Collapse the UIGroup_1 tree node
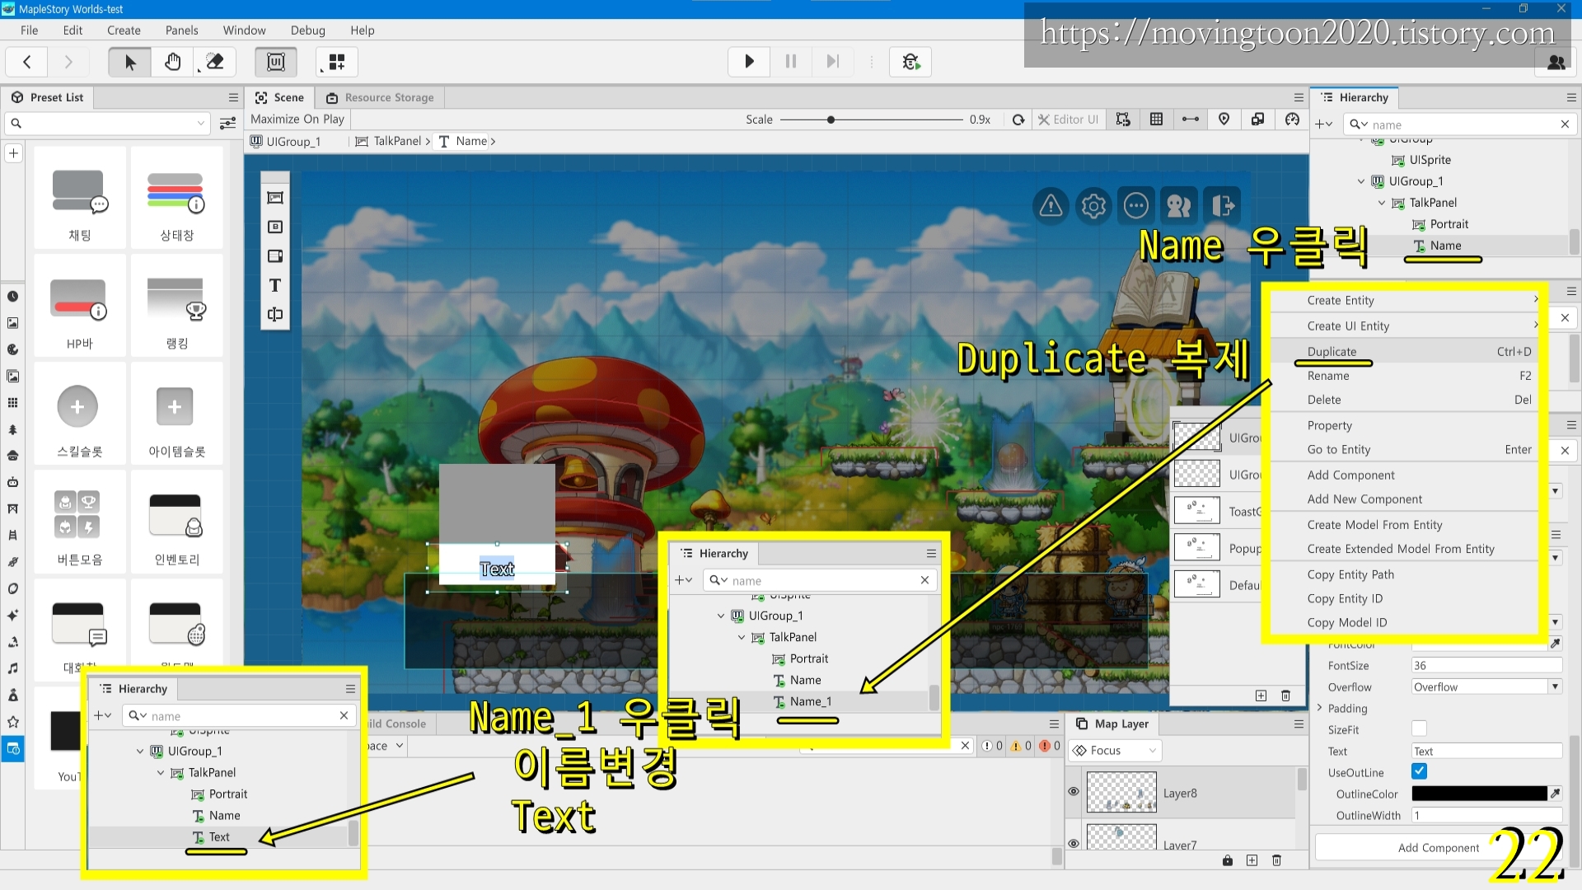 (1361, 181)
